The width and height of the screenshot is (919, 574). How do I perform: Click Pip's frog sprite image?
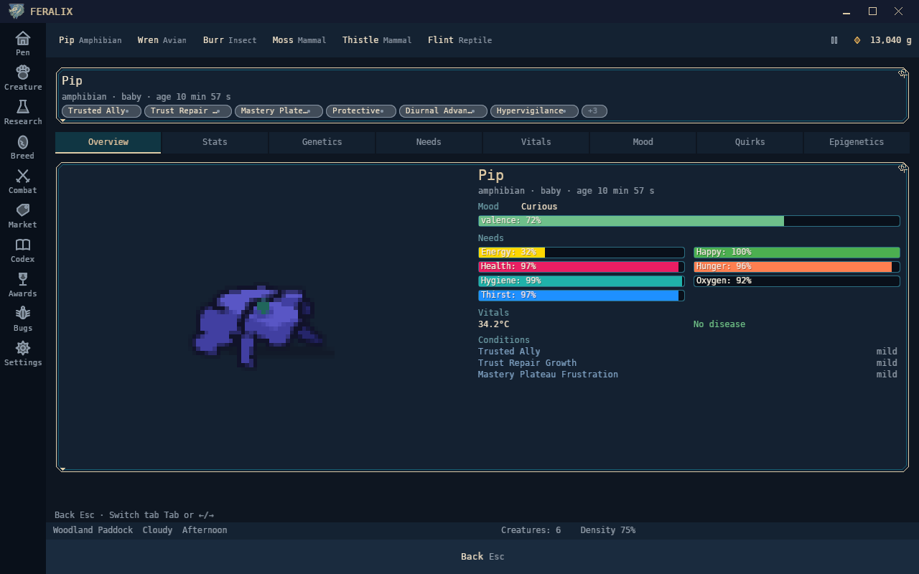pyautogui.click(x=261, y=326)
